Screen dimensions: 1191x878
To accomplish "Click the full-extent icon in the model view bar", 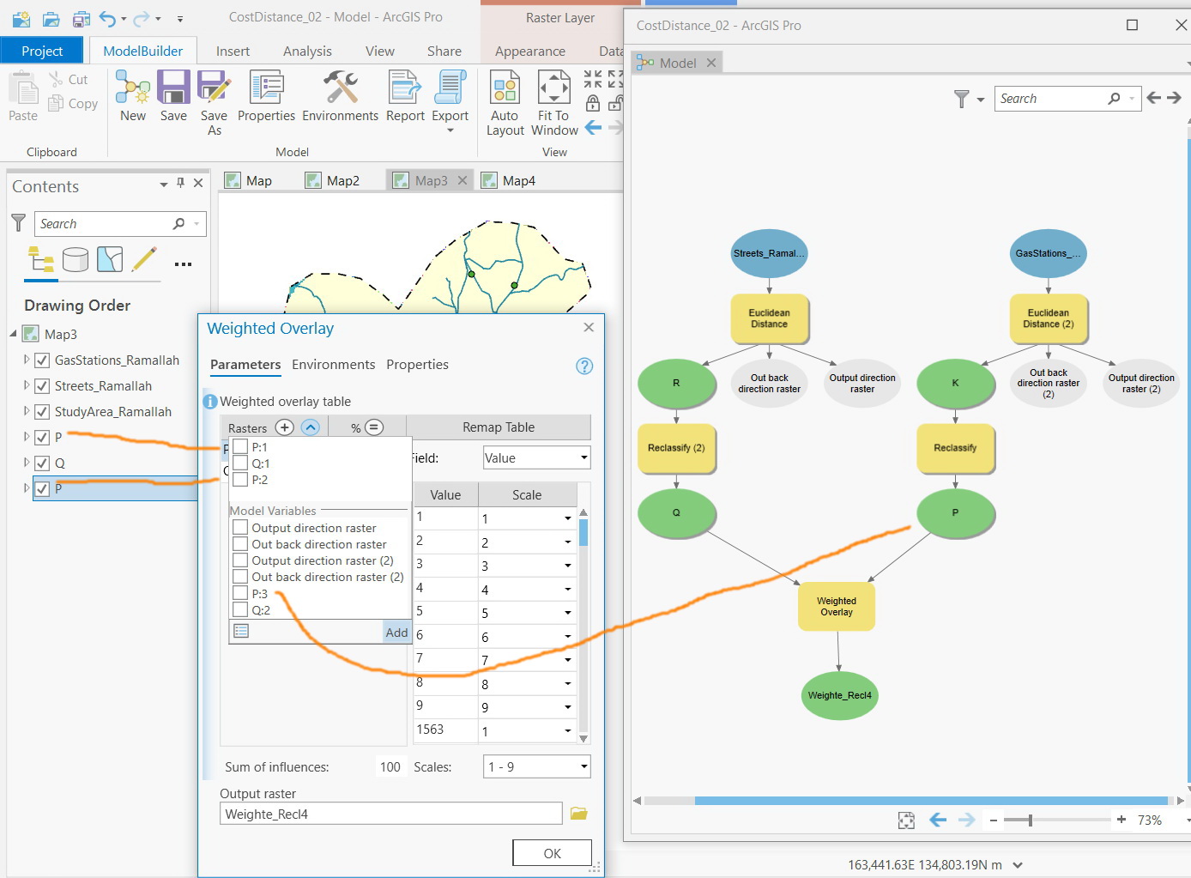I will 906,820.
